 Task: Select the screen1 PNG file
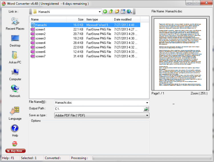85,29
